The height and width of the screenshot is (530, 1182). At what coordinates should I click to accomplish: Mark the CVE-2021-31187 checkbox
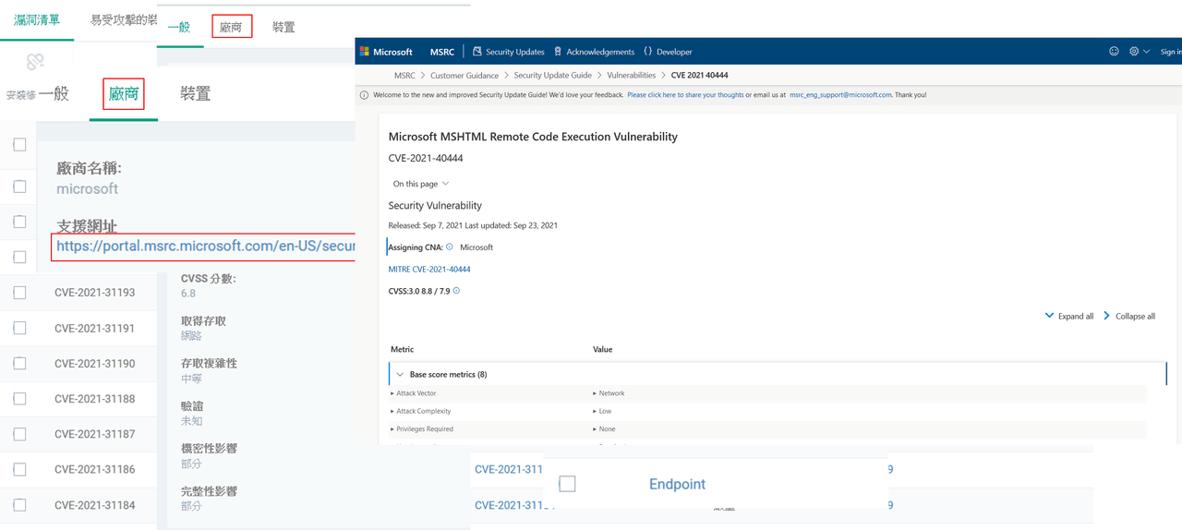pyautogui.click(x=19, y=434)
